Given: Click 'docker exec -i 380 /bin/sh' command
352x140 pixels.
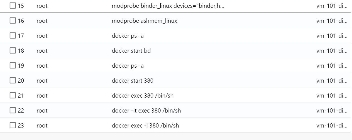Looking at the screenshot, I should pyautogui.click(x=145, y=126).
